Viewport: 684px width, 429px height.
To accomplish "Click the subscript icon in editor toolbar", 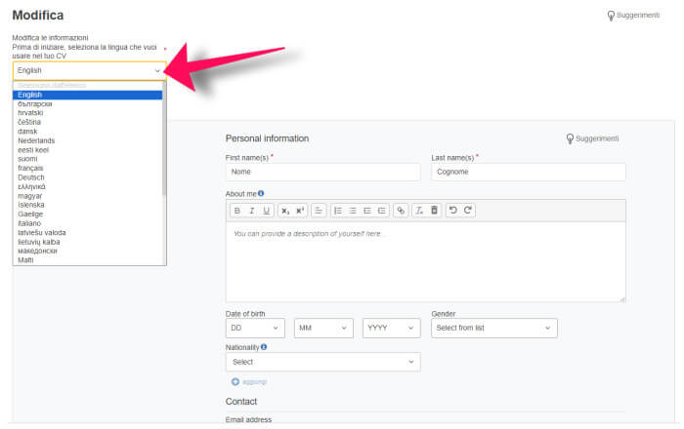I will pos(284,211).
